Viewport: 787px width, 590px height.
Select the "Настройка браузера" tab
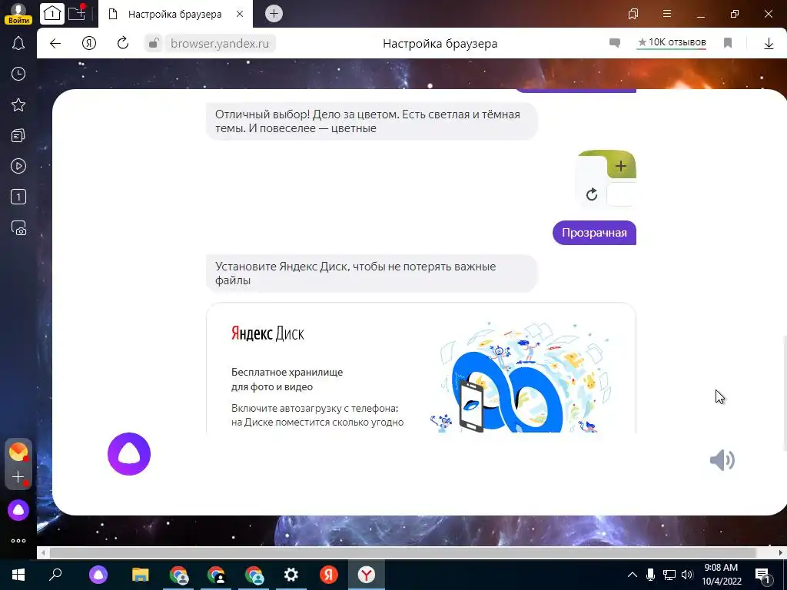click(175, 14)
